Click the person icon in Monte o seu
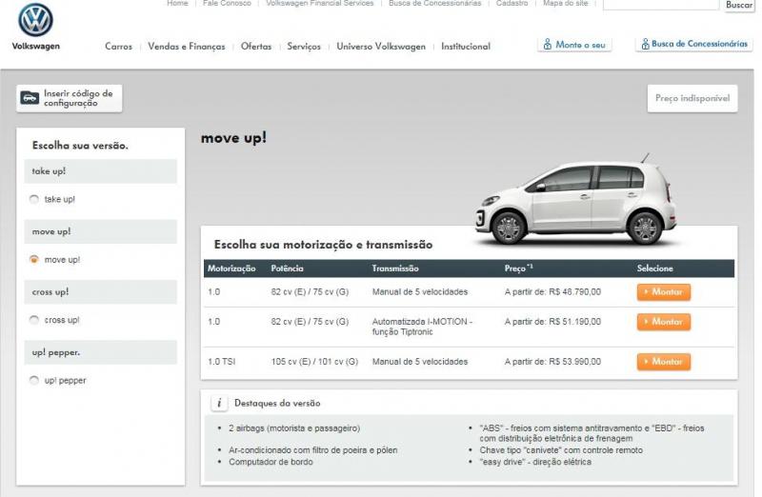This screenshot has width=762, height=497. tap(547, 45)
